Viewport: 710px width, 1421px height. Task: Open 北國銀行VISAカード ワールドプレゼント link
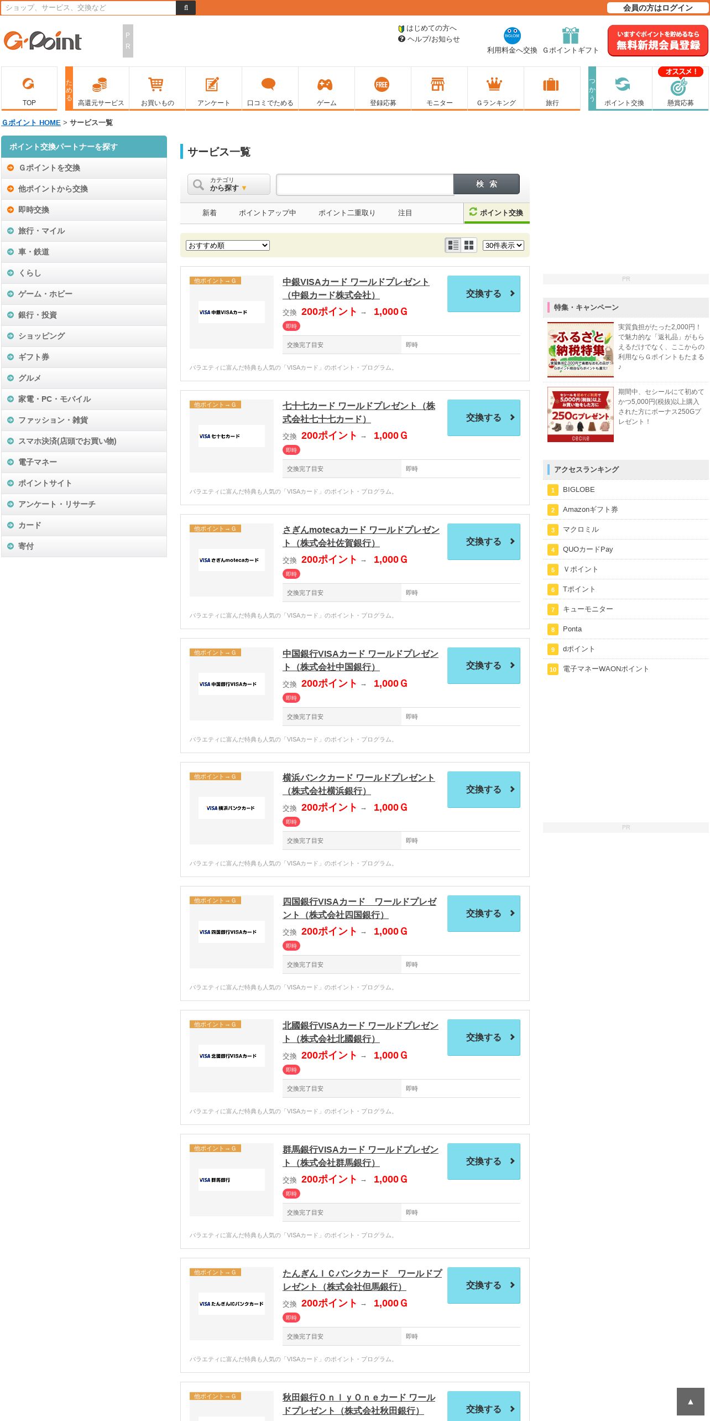coord(361,1032)
